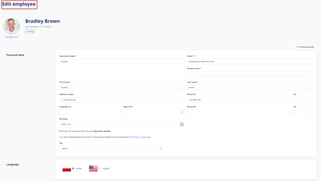The height and width of the screenshot is (181, 321).
Task: Click the Employee profile back button
Action: pos(305,47)
